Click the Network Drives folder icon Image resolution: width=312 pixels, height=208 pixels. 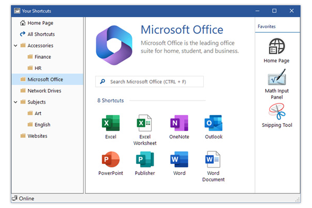tap(23, 90)
